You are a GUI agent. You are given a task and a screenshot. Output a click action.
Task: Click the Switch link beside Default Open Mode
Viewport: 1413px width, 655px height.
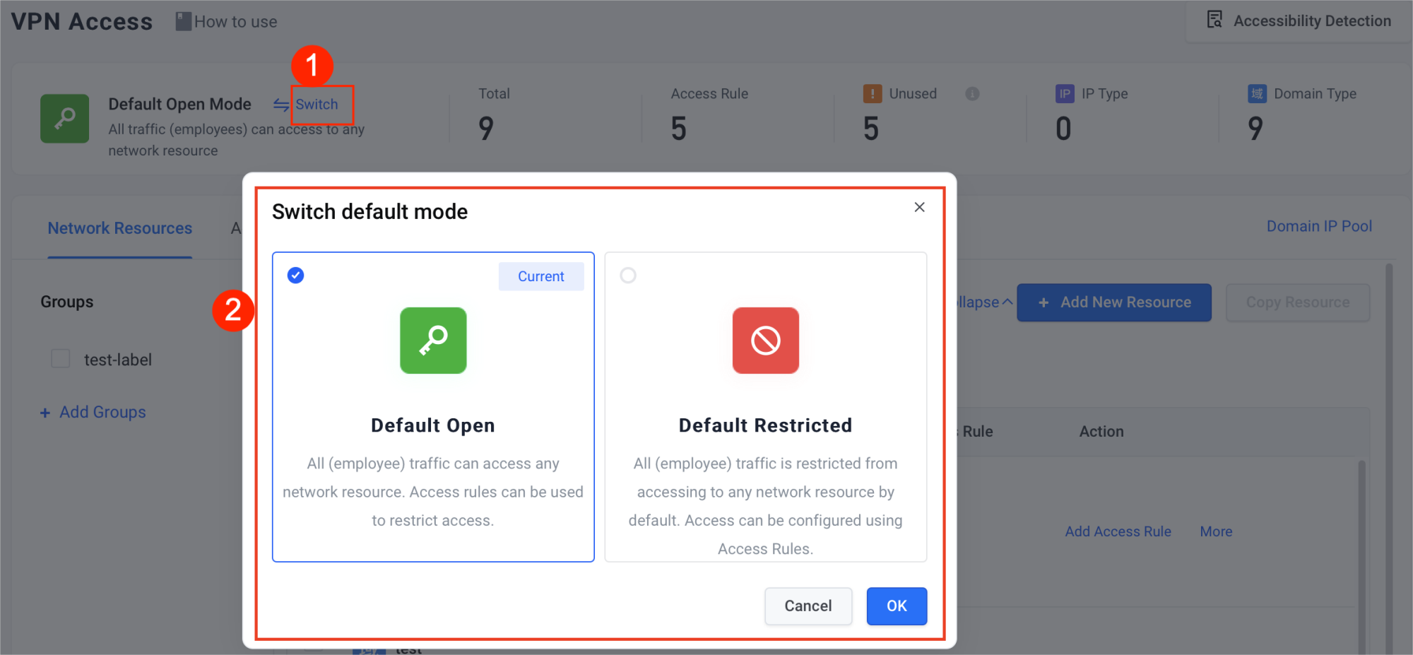317,105
